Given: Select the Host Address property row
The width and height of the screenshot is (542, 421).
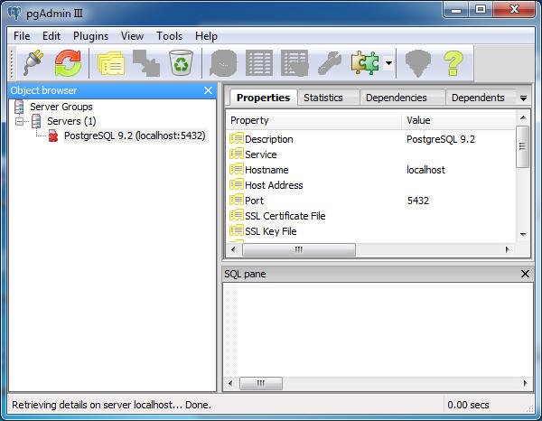Looking at the screenshot, I should coord(371,185).
